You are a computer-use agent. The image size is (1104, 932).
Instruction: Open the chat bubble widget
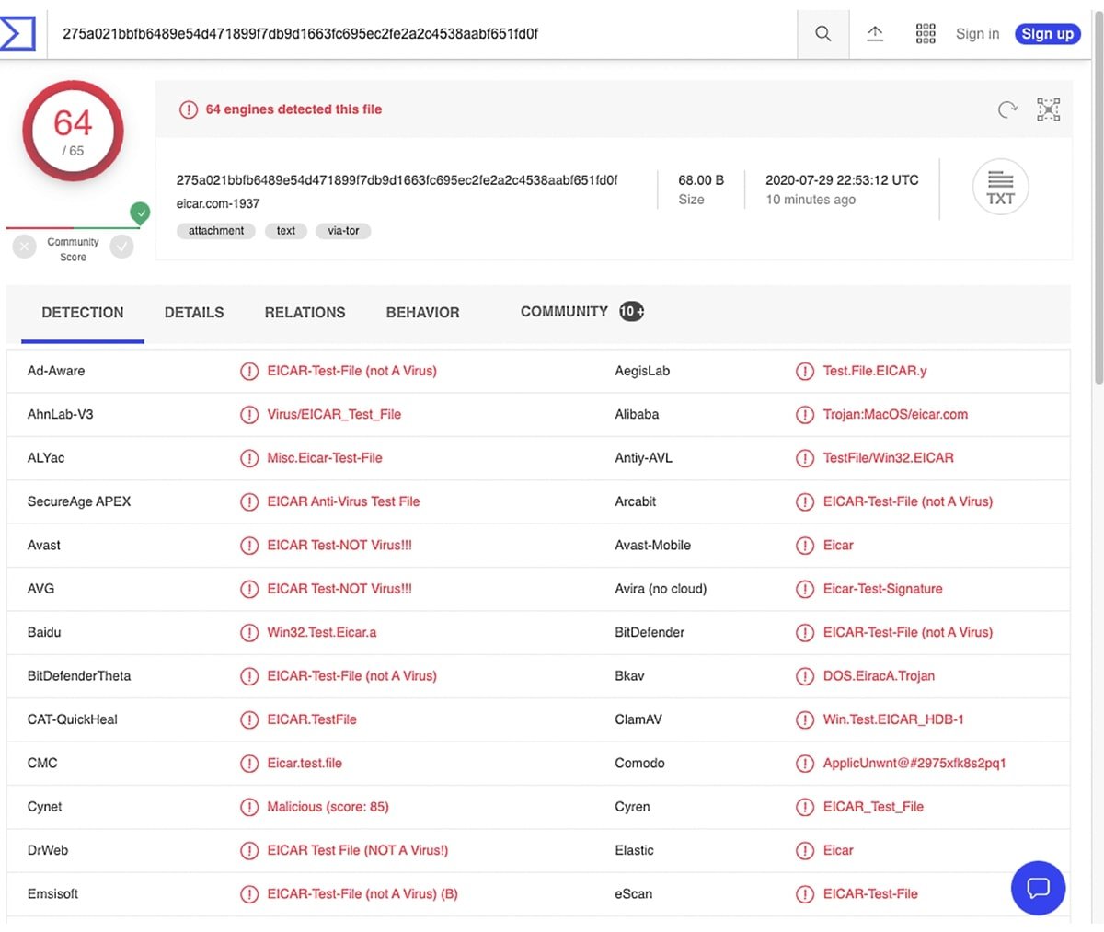point(1038,888)
